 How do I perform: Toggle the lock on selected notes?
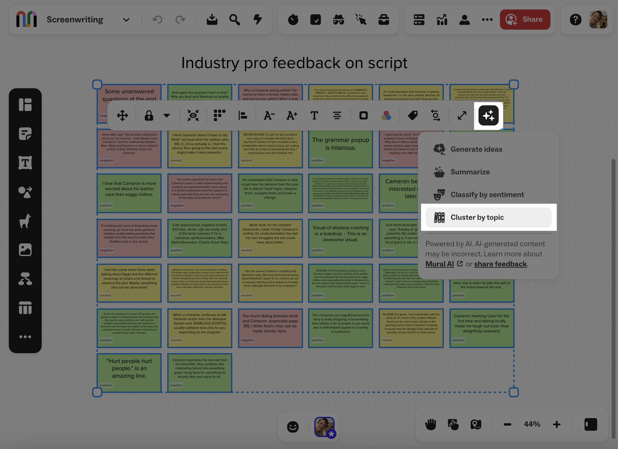pyautogui.click(x=149, y=115)
